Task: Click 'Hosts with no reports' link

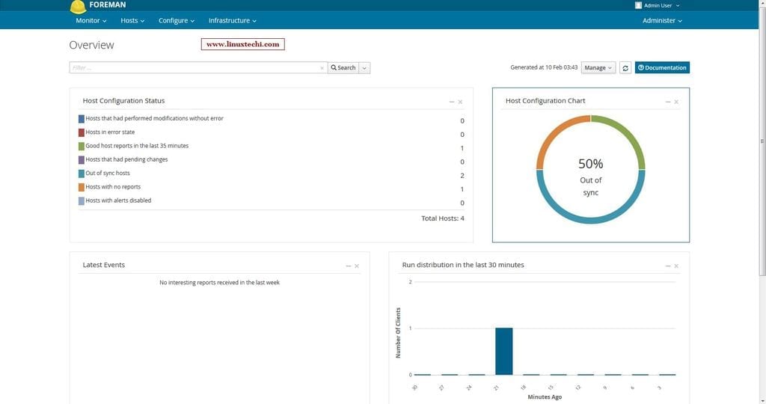Action: pyautogui.click(x=113, y=186)
